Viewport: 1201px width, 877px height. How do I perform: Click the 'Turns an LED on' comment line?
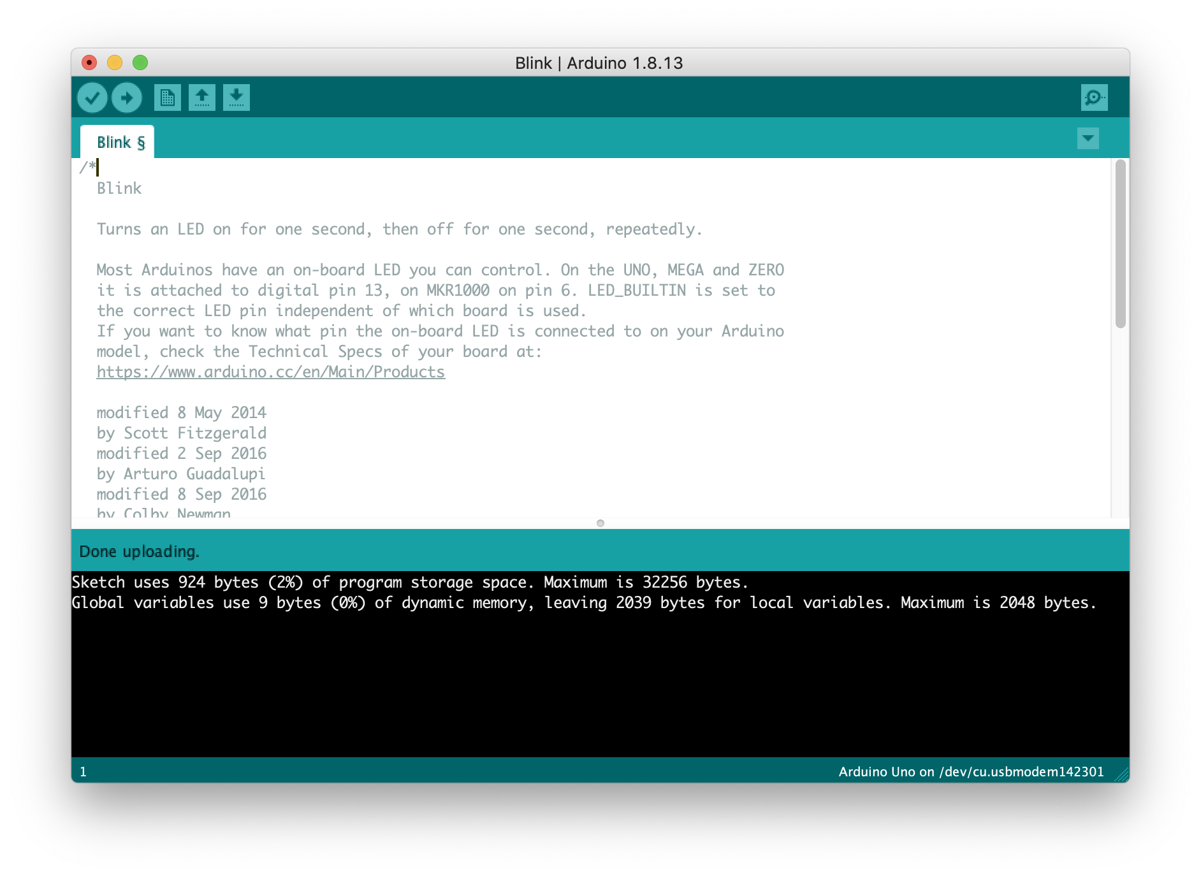tap(400, 229)
